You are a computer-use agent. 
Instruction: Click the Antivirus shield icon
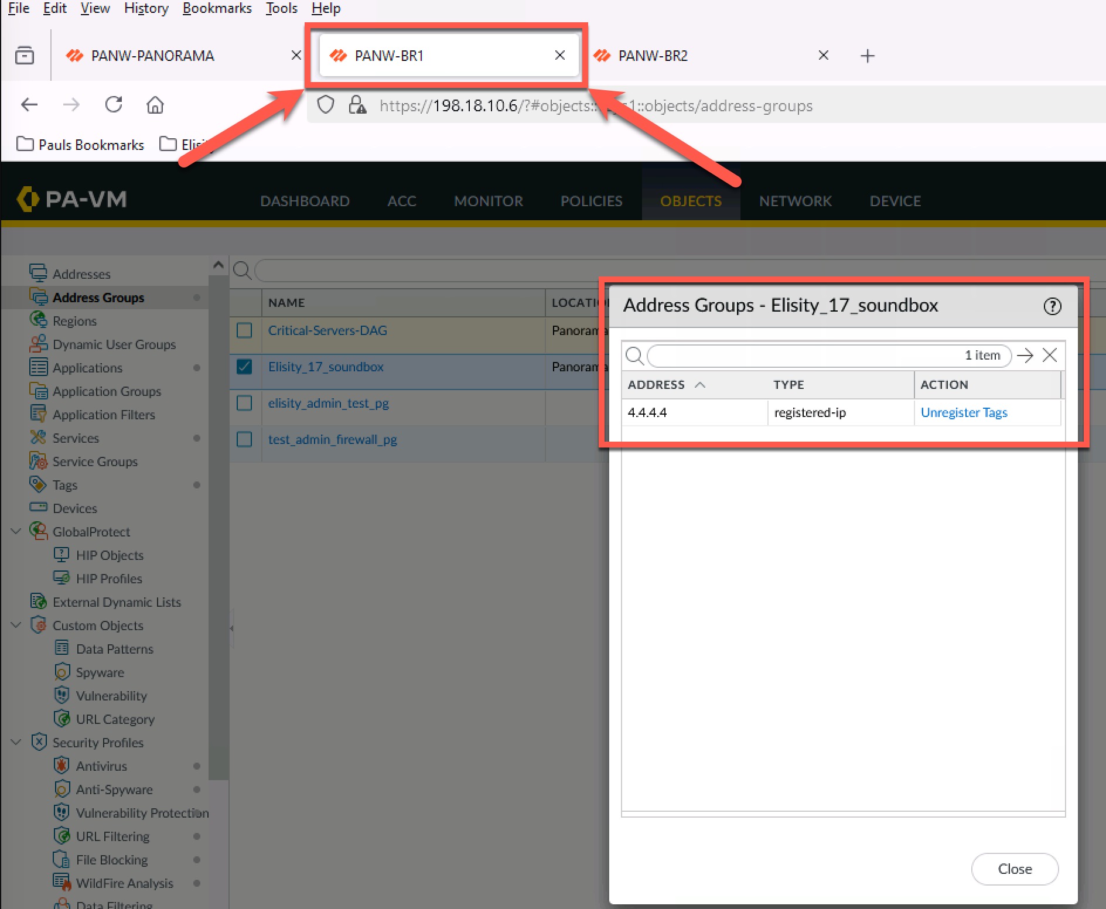pyautogui.click(x=62, y=765)
